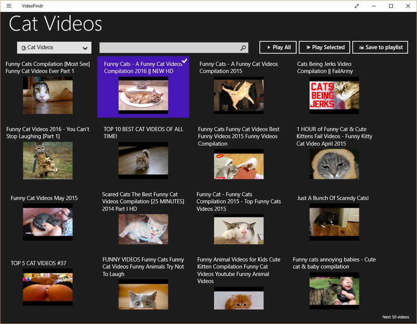The image size is (417, 324).
Task: Select title 'TOP 5 CAT VIDEOS #37'
Action: pyautogui.click(x=39, y=263)
